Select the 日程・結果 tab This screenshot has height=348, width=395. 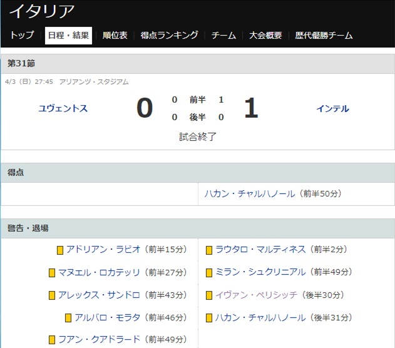[68, 36]
